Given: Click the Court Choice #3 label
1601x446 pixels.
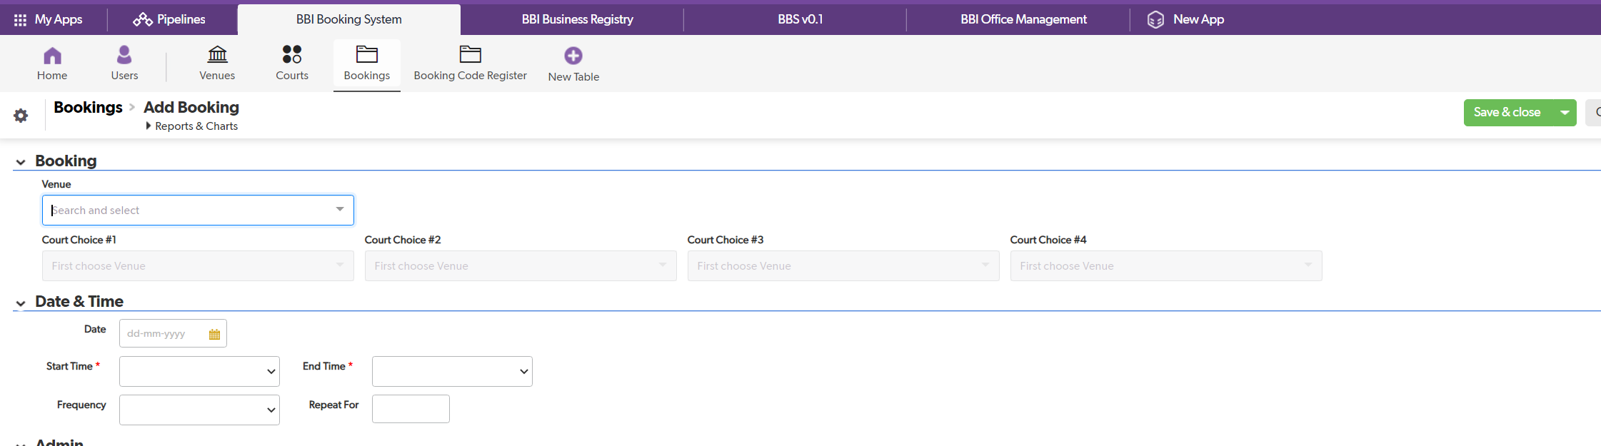Looking at the screenshot, I should (726, 240).
